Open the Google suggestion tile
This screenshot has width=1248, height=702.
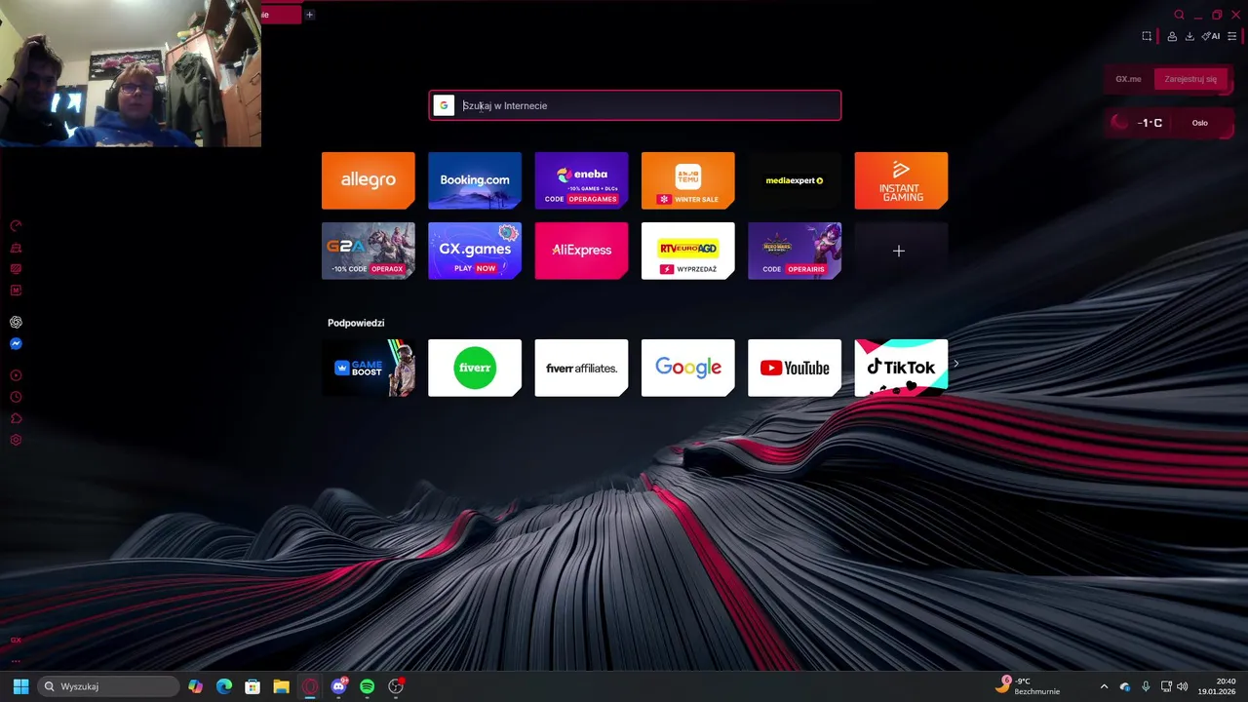[687, 368]
